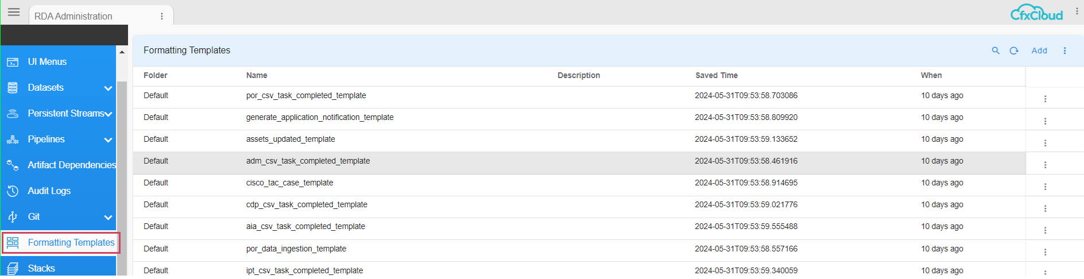Select the RDA Administration tab
This screenshot has width=1084, height=279.
pos(73,16)
